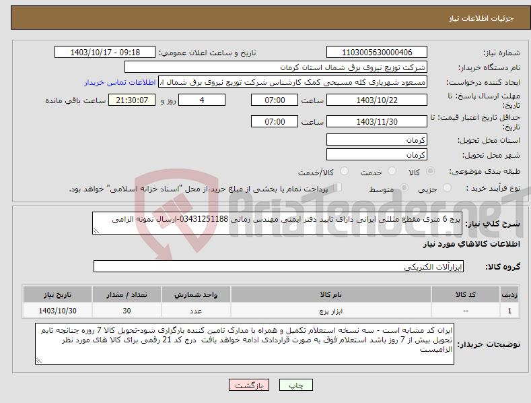The image size is (531, 403).
Task: Click the announcement date field 1403/10/17 - 09:18
Action: (x=105, y=53)
